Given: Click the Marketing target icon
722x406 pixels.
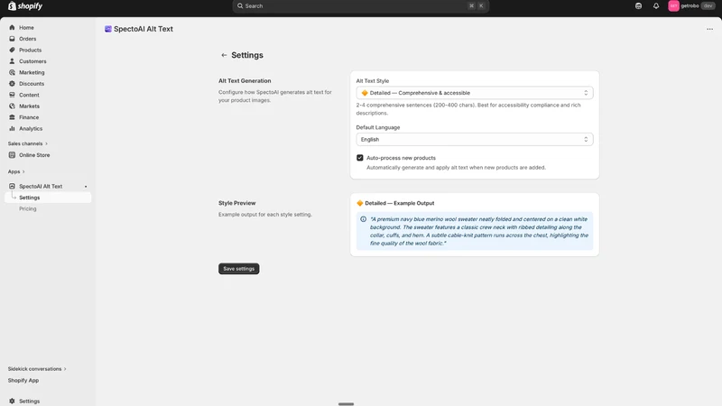Looking at the screenshot, I should (12, 72).
